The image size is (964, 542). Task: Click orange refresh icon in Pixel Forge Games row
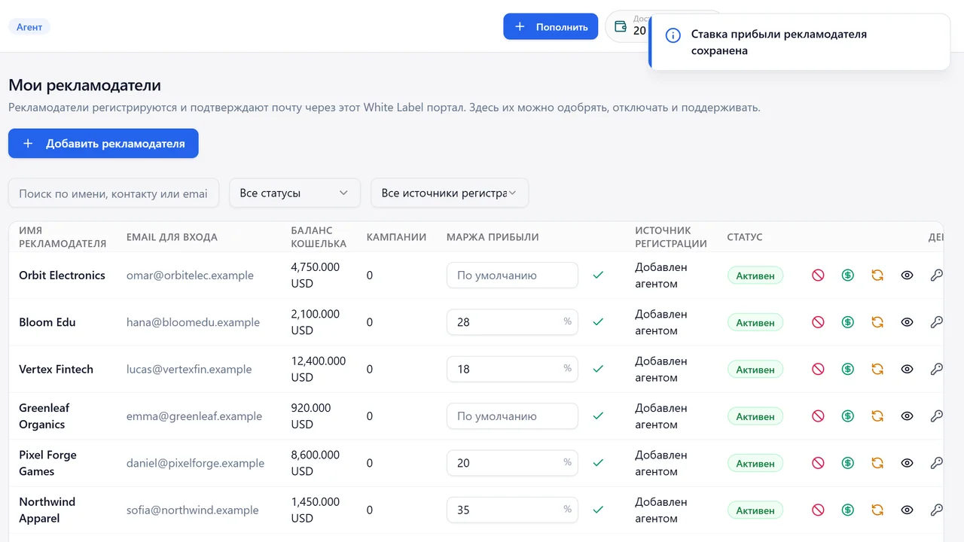tap(877, 463)
